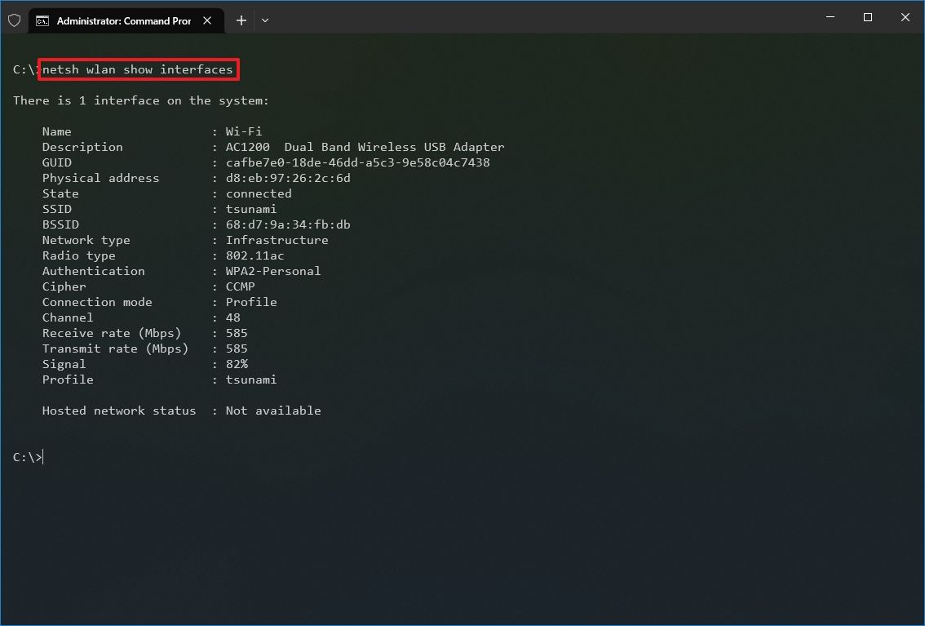Close the Command Prompt tab
The width and height of the screenshot is (925, 626).
(207, 20)
